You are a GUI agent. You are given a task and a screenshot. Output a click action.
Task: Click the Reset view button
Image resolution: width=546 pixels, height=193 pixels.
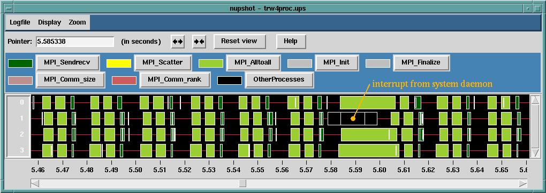(239, 41)
